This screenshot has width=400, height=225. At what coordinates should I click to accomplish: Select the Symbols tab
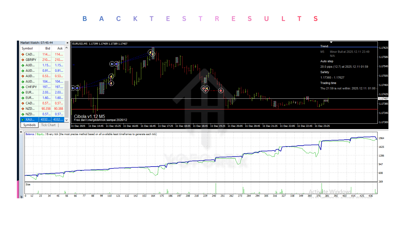point(30,125)
